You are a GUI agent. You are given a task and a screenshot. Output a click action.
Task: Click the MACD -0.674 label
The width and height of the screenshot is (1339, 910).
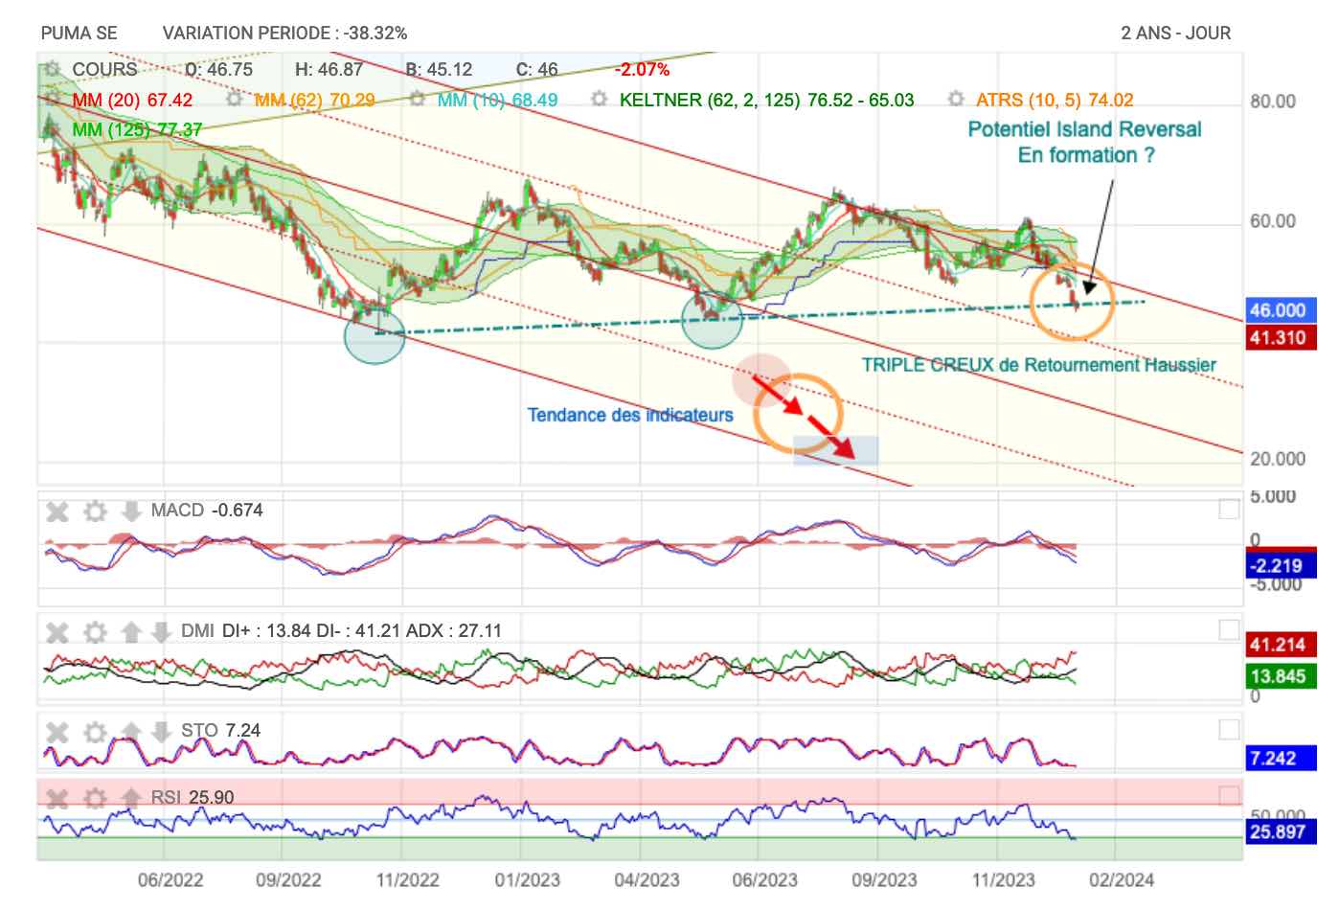coord(207,510)
